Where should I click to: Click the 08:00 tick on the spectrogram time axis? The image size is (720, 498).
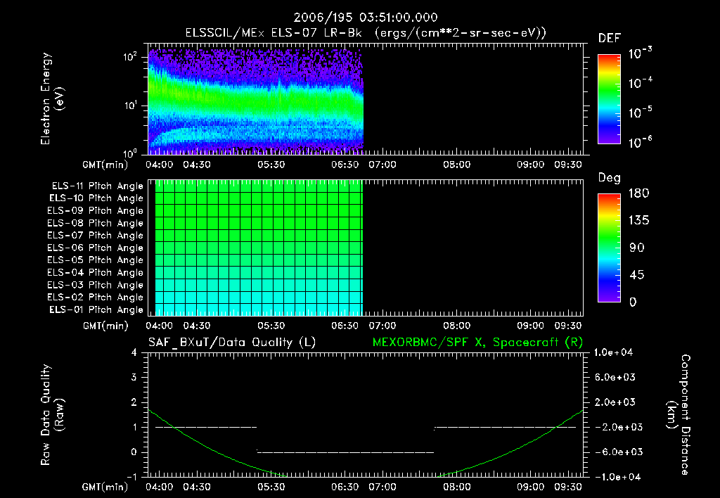click(x=457, y=165)
